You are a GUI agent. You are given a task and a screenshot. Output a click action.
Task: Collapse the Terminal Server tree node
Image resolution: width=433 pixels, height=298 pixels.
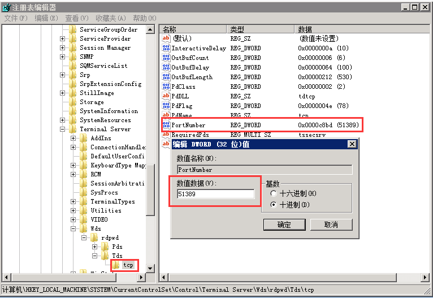click(63, 129)
